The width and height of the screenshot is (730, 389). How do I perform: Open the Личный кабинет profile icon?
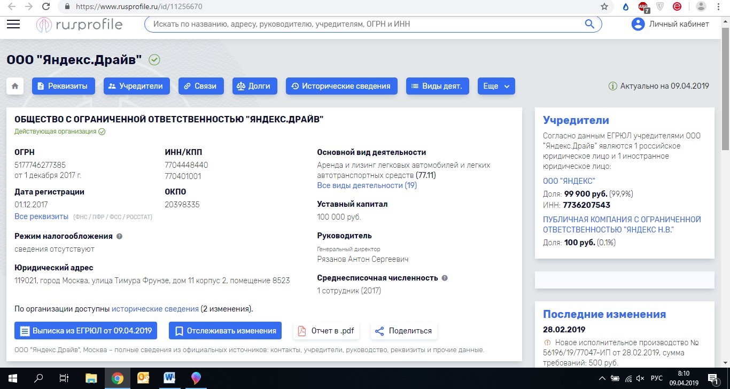click(x=638, y=24)
